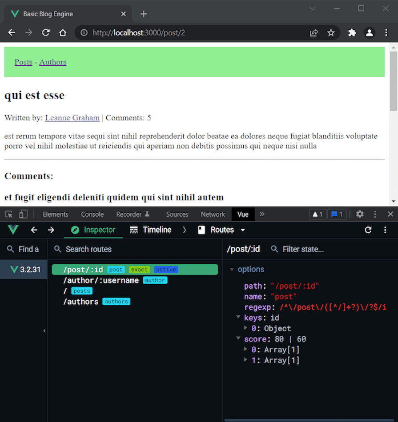Expand '0: Object' under keys

[246, 328]
